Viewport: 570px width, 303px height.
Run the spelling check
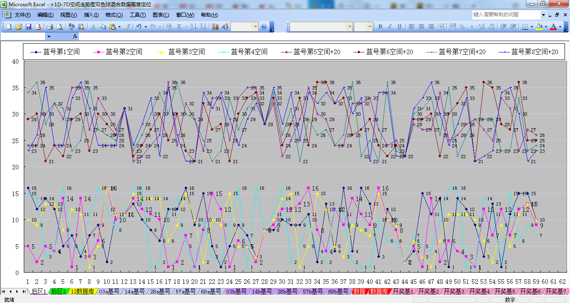click(71, 27)
